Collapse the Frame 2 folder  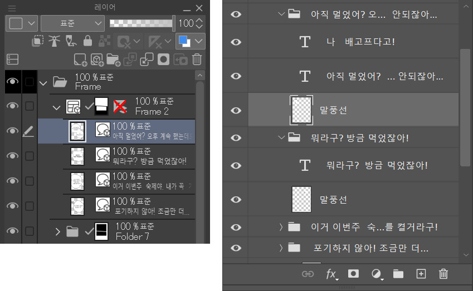click(x=56, y=107)
